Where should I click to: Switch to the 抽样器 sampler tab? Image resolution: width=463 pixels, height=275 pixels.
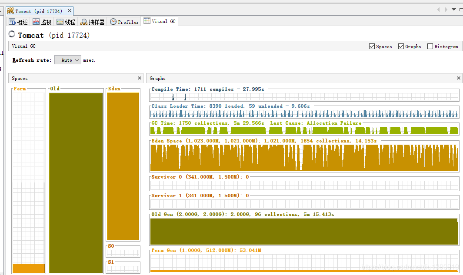(x=93, y=22)
